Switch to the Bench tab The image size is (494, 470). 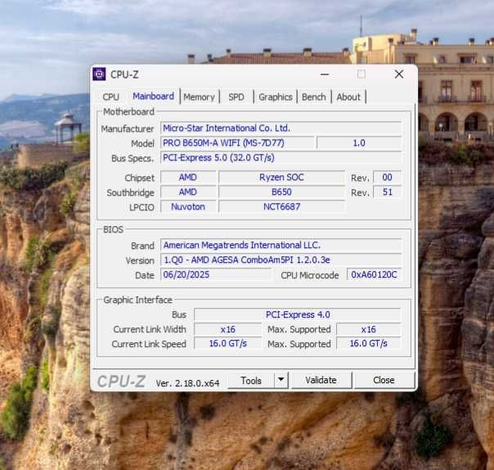[314, 97]
